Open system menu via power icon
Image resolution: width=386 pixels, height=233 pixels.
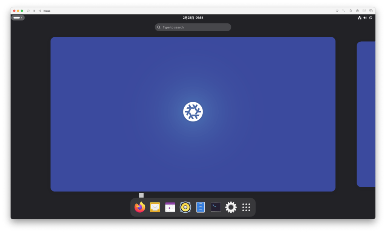371,18
